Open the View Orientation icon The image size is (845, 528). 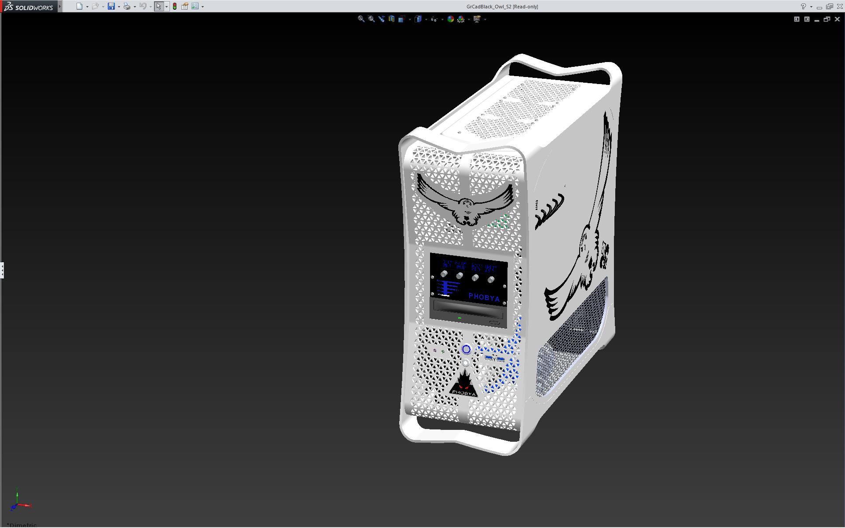(x=401, y=19)
